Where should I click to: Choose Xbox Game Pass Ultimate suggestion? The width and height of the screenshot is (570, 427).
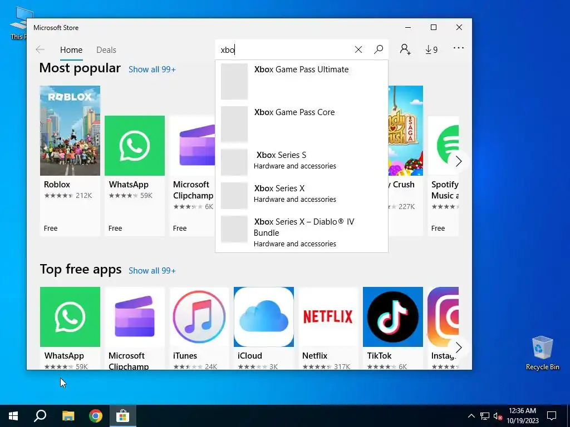(302, 81)
